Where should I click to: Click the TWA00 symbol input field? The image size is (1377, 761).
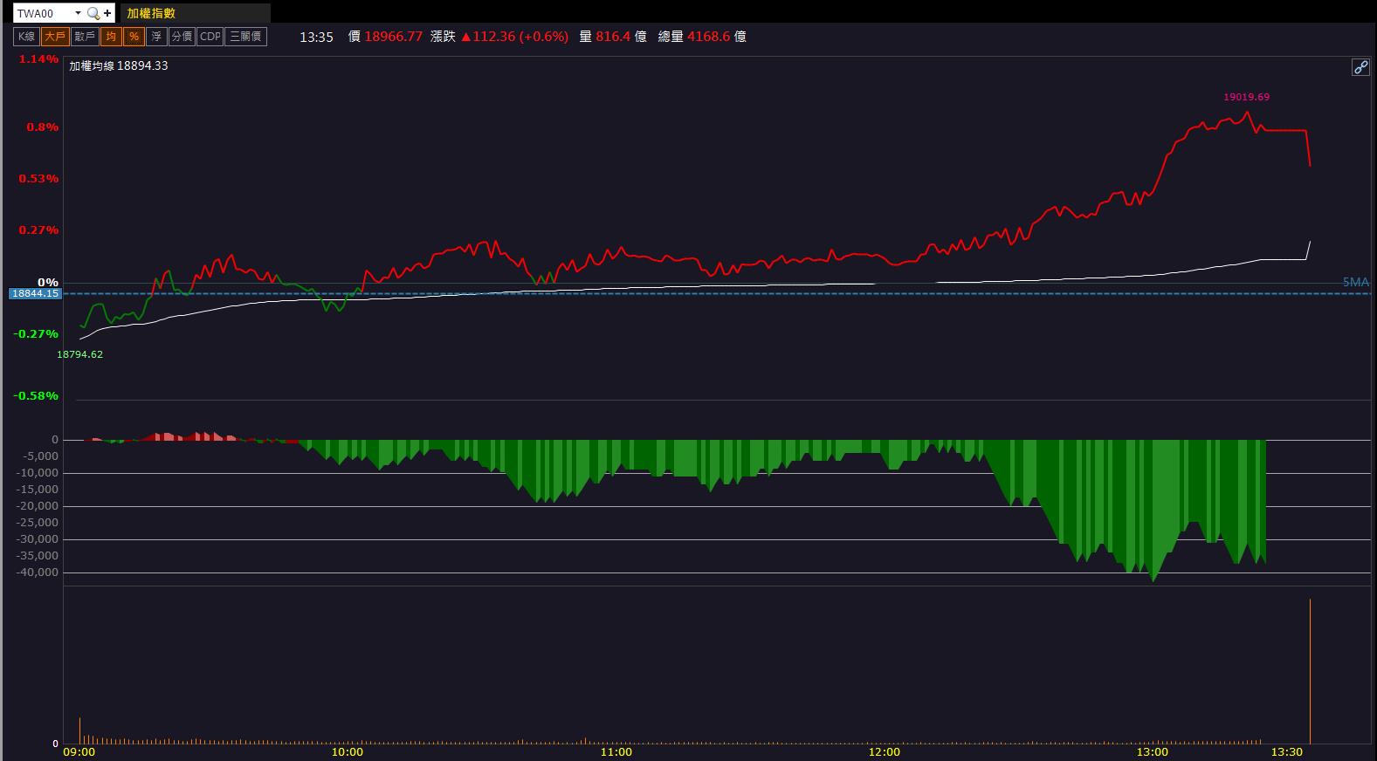click(44, 14)
